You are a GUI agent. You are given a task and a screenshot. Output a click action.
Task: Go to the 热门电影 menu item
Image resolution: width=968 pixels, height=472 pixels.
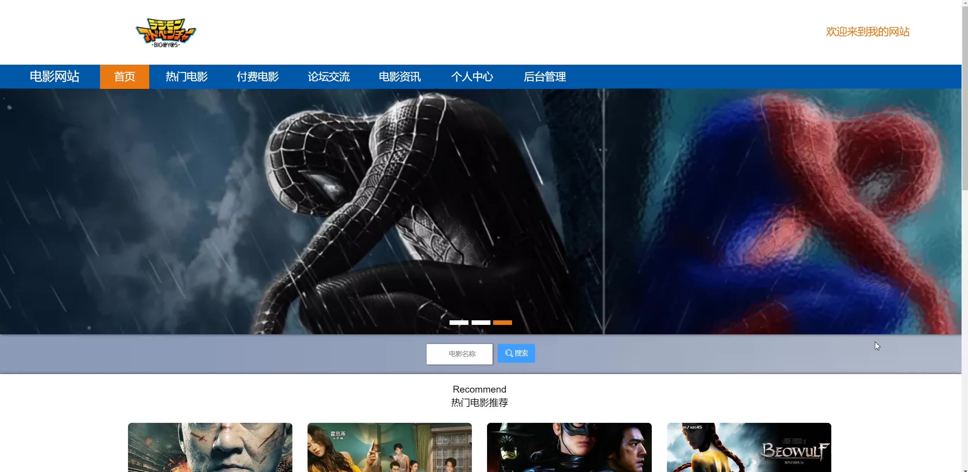tap(187, 77)
